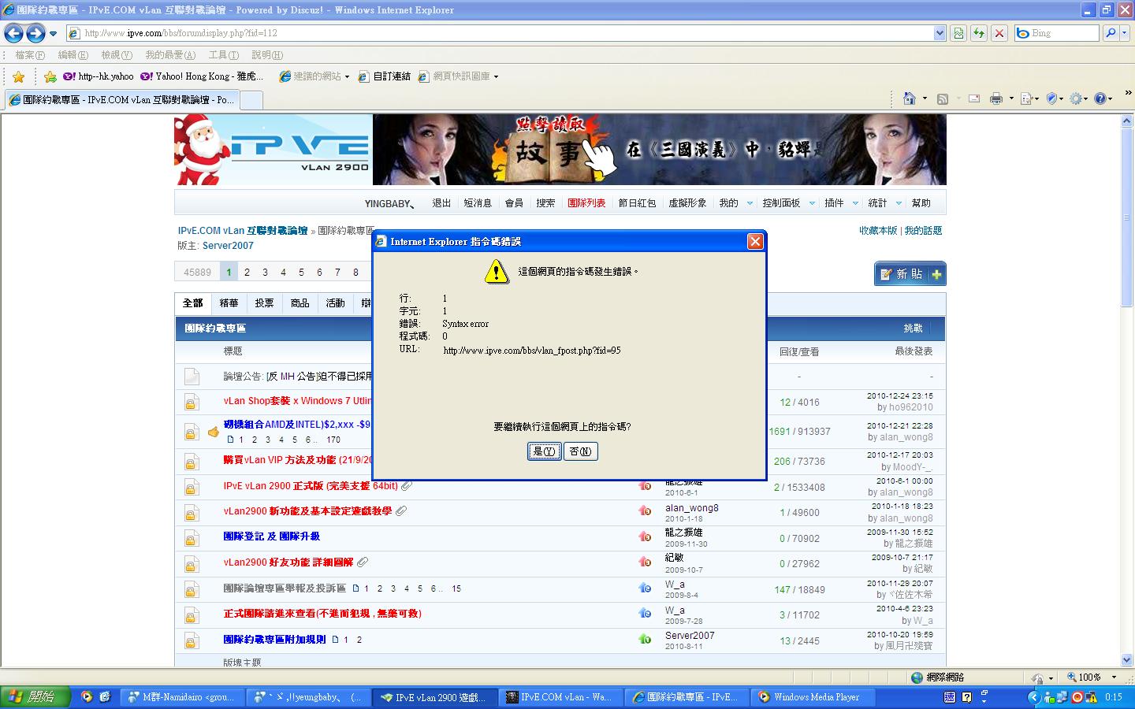Open the recent pages dropdown beside Forward
The width and height of the screenshot is (1135, 709).
click(x=53, y=33)
